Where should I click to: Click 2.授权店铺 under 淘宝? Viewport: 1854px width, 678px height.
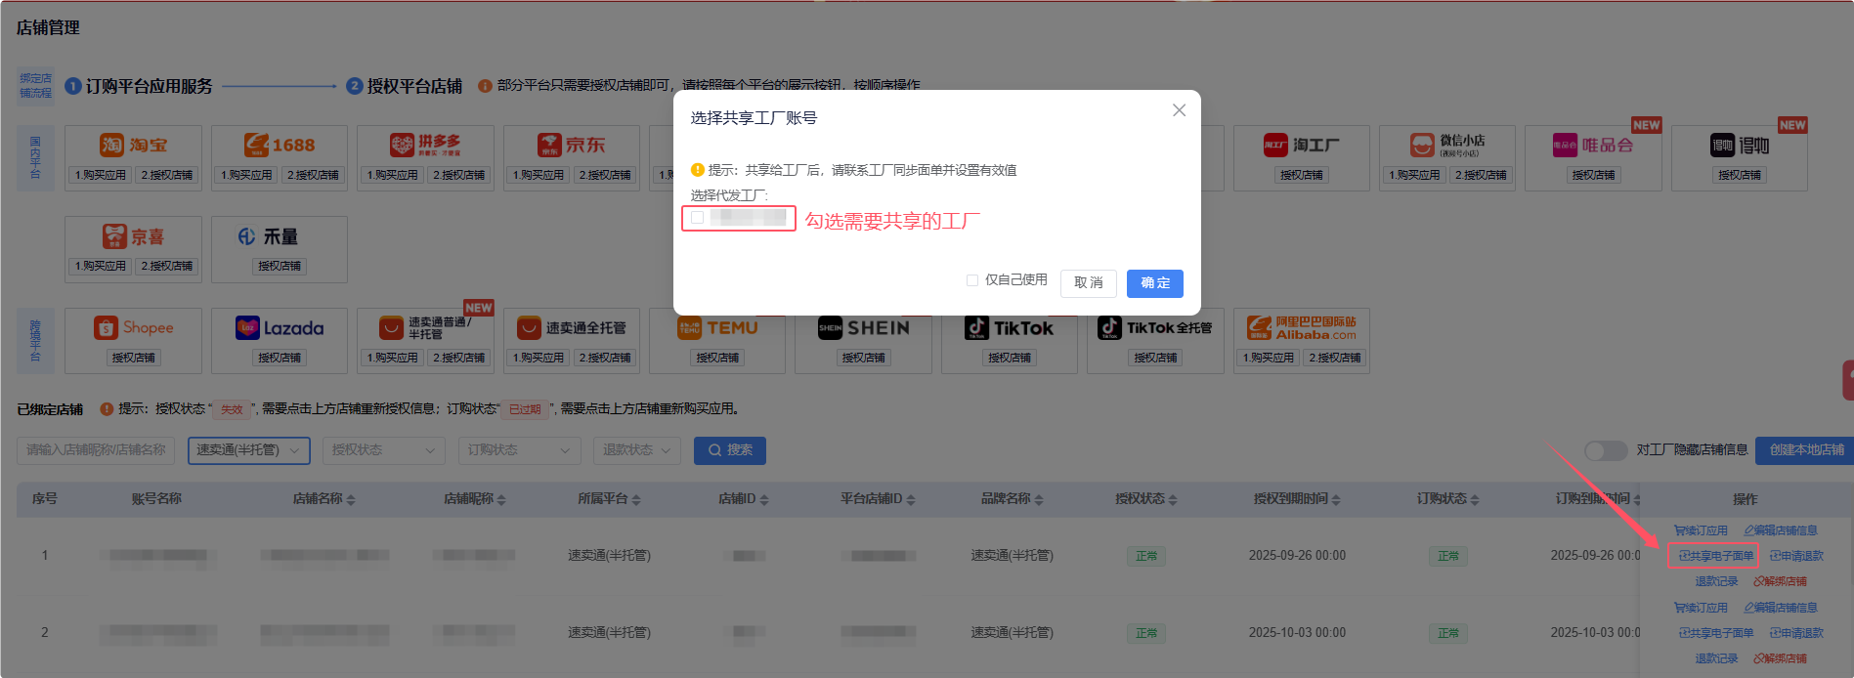[167, 175]
